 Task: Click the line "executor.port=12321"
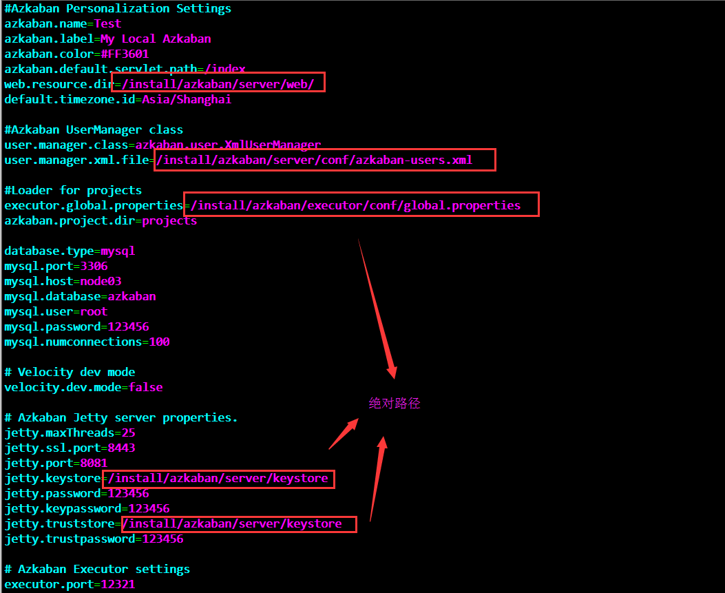(x=70, y=584)
